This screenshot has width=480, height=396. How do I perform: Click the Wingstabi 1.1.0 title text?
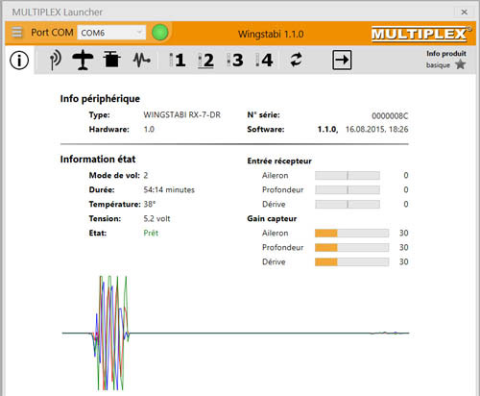tap(271, 34)
